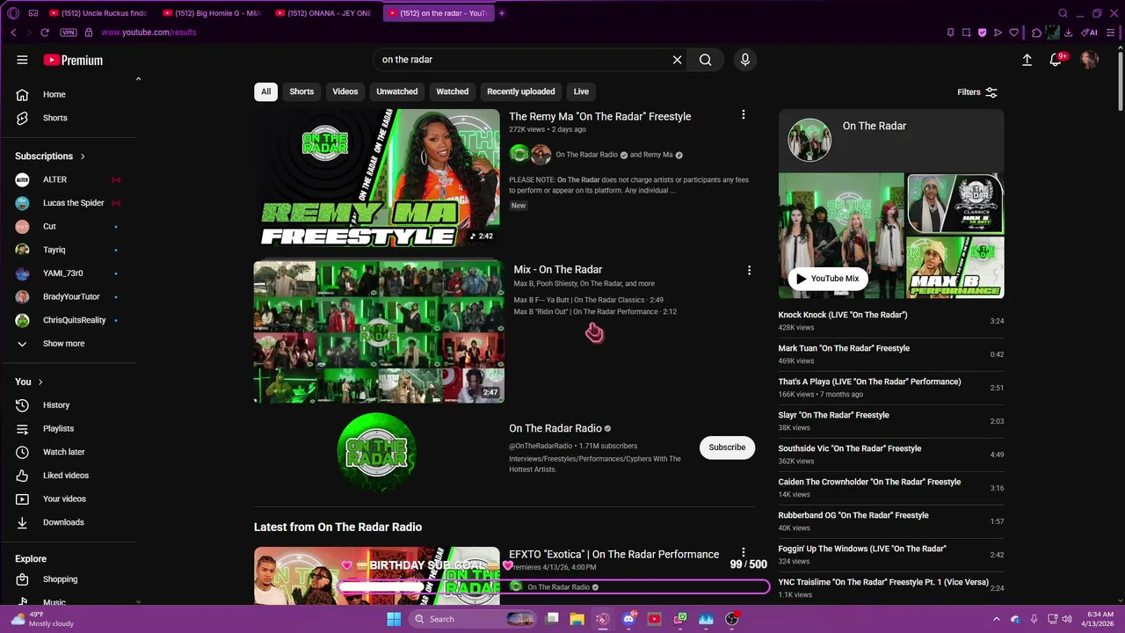Expand the Subscriptions section chevron
The height and width of the screenshot is (633, 1125).
(83, 156)
